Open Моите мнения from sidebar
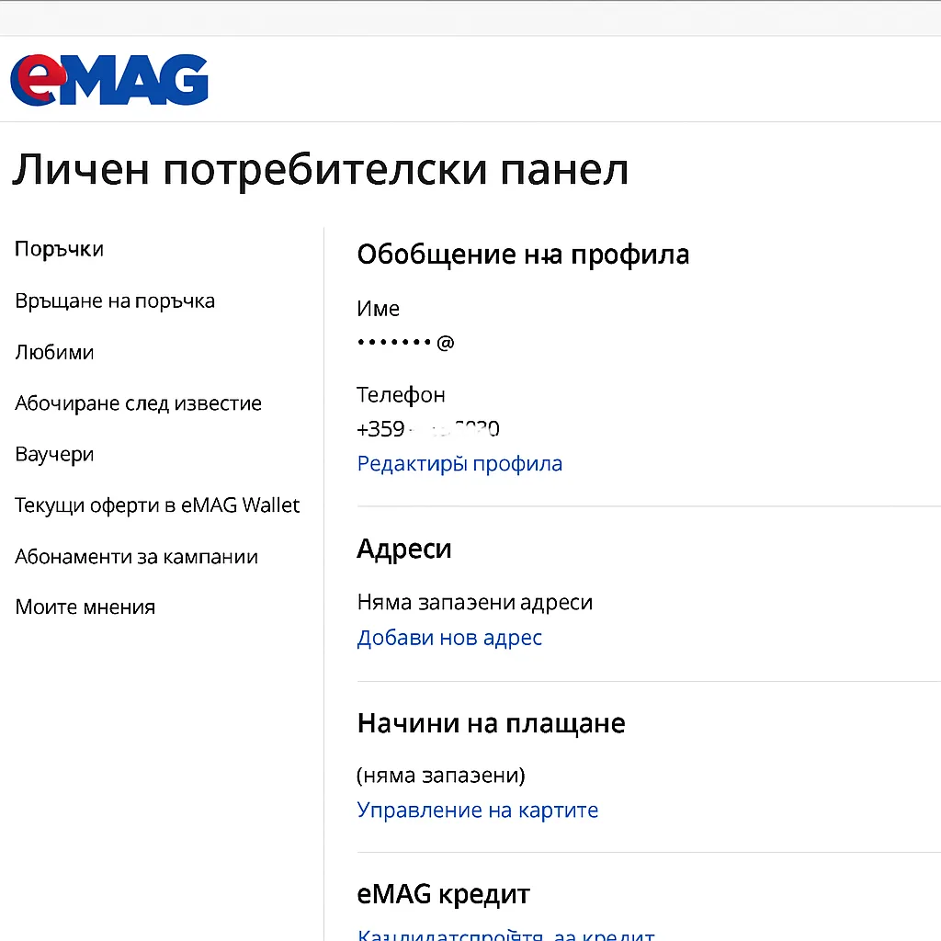 85,607
